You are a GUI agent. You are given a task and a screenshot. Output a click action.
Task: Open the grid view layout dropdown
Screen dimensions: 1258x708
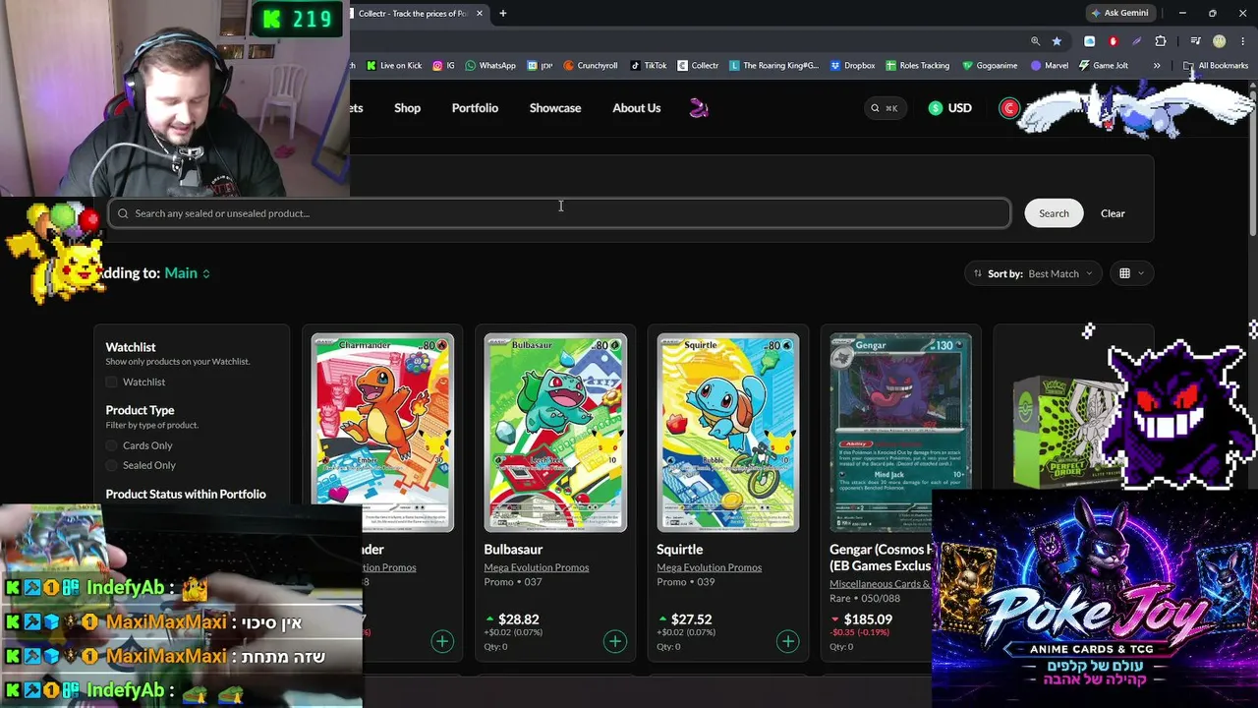point(1131,273)
